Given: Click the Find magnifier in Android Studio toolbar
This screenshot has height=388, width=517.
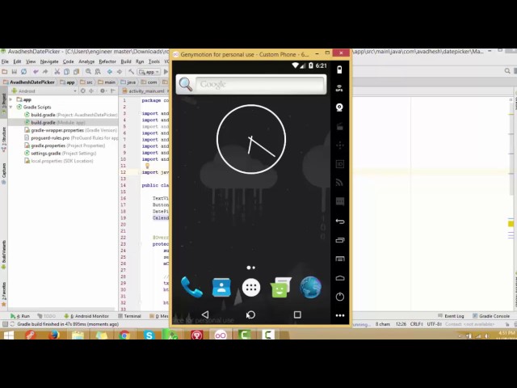Looking at the screenshot, I should click(x=88, y=71).
